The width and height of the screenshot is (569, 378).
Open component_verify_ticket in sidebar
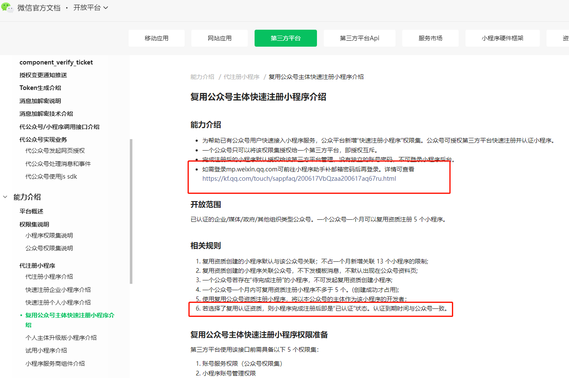point(56,62)
